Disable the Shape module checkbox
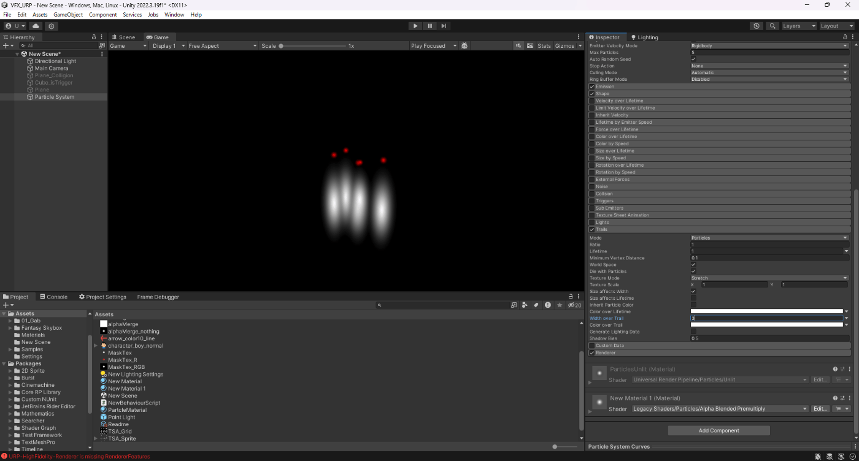The height and width of the screenshot is (461, 859). (x=592, y=94)
